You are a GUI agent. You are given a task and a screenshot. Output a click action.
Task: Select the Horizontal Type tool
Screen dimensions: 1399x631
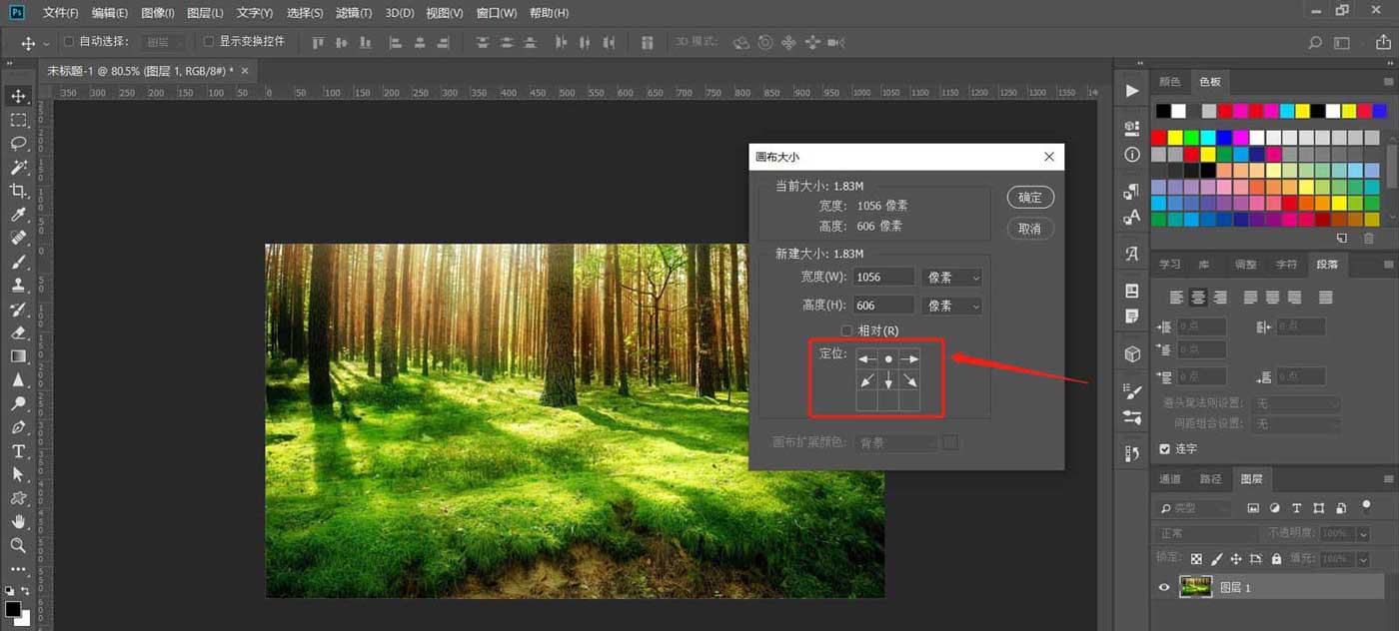pos(18,450)
